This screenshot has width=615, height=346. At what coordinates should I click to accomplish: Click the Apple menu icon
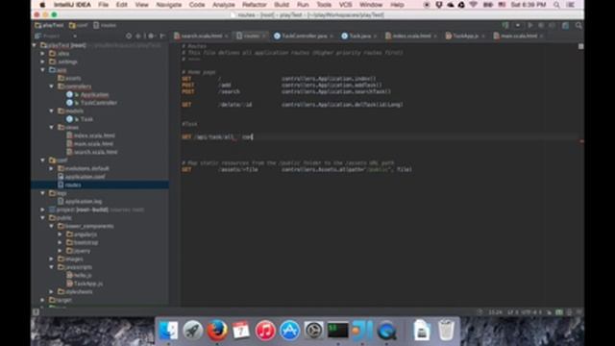42,5
